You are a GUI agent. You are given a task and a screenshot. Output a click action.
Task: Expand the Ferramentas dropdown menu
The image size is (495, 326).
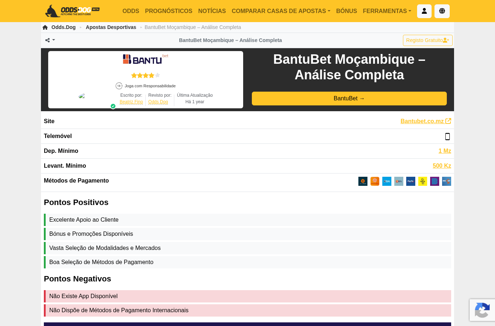pos(387,11)
